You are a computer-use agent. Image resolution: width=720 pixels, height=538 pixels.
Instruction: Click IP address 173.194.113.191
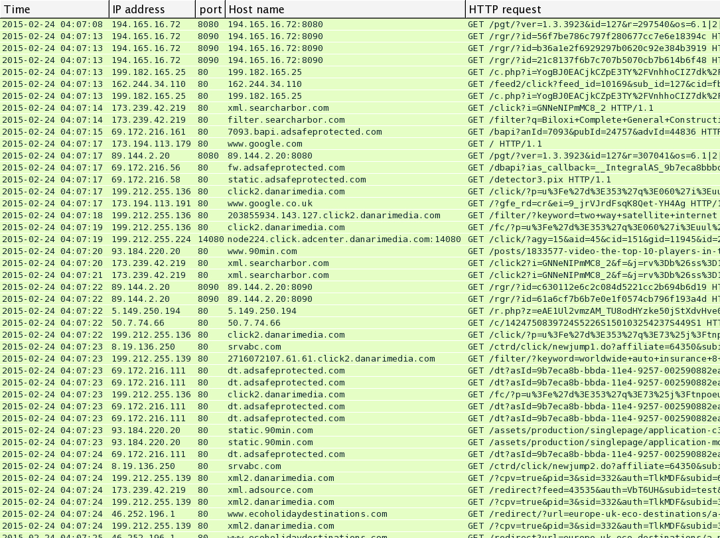pyautogui.click(x=151, y=204)
